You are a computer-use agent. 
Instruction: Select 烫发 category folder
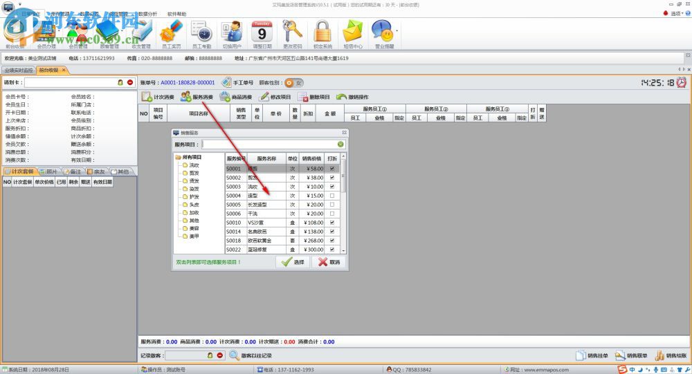coord(191,181)
